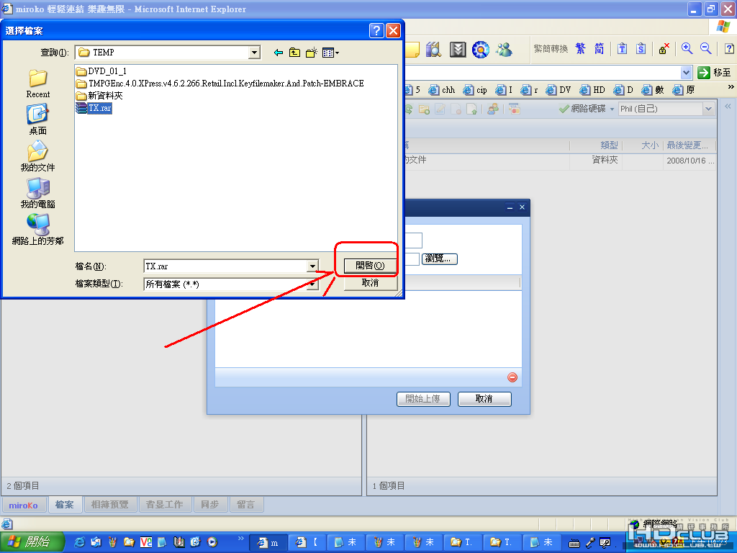
Task: Click the black down-arrows toolbar icon
Action: click(x=457, y=50)
